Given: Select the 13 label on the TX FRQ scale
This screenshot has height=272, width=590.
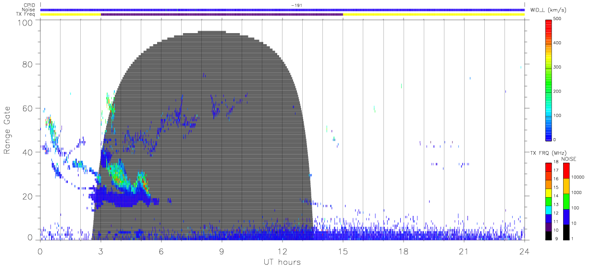Looking at the screenshot, I should point(556,204).
